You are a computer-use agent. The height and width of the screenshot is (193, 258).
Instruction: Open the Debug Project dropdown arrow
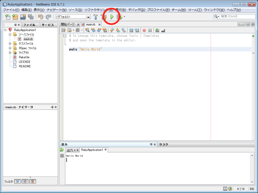pos(124,17)
